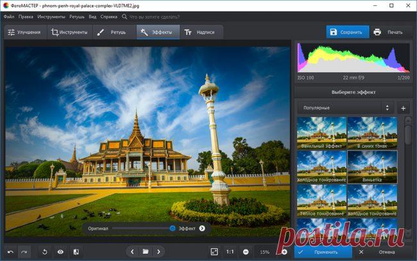Open the Файл menu
417x261 pixels.
(x=9, y=17)
